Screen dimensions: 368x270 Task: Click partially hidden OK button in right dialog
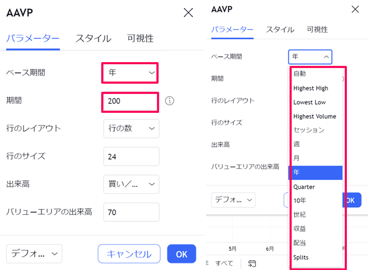[x=352, y=200]
